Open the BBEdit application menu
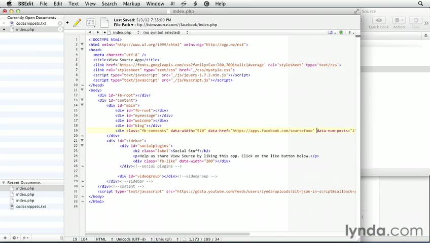 [x=26, y=4]
